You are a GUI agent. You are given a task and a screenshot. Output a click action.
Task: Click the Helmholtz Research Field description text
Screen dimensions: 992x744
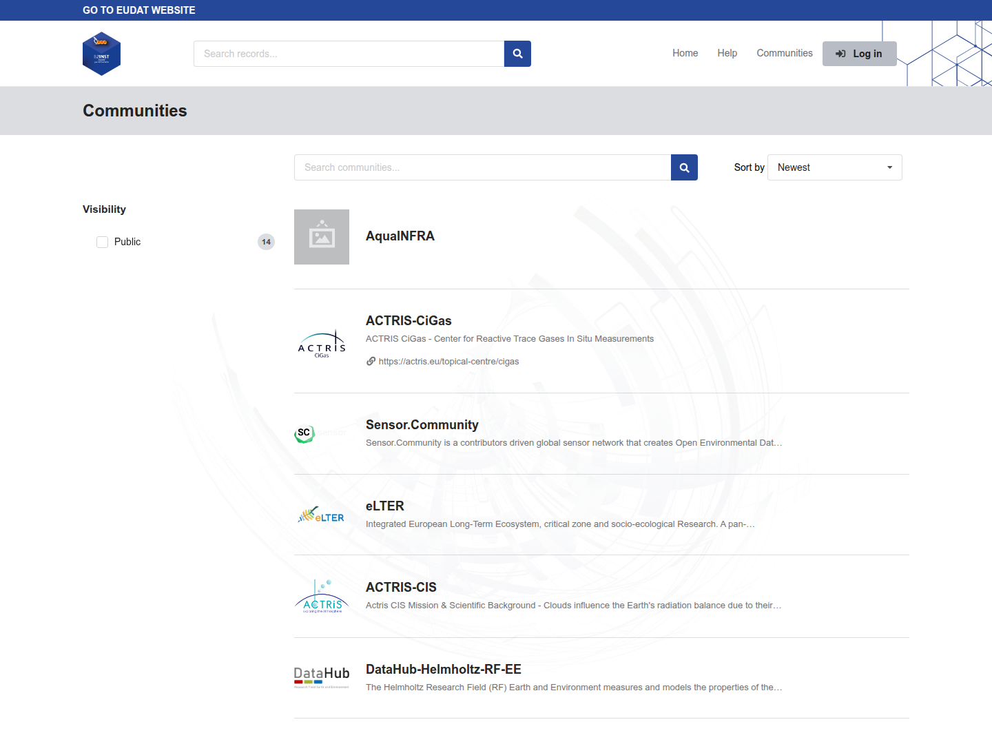pos(574,688)
